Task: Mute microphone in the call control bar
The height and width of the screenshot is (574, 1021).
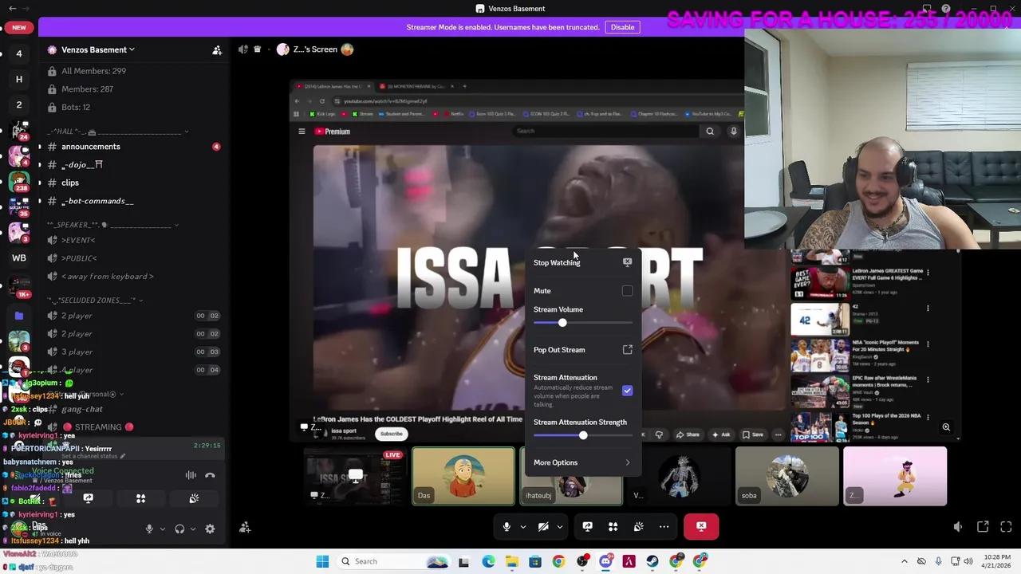Action: tap(507, 526)
